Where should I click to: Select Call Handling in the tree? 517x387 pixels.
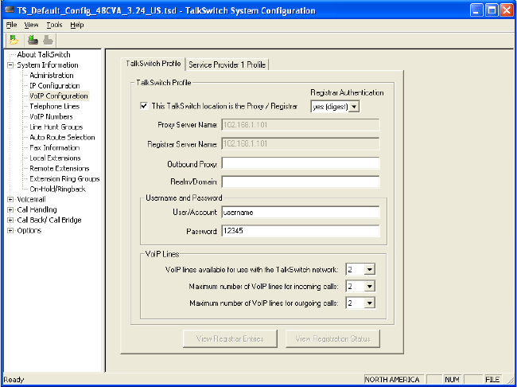click(37, 209)
